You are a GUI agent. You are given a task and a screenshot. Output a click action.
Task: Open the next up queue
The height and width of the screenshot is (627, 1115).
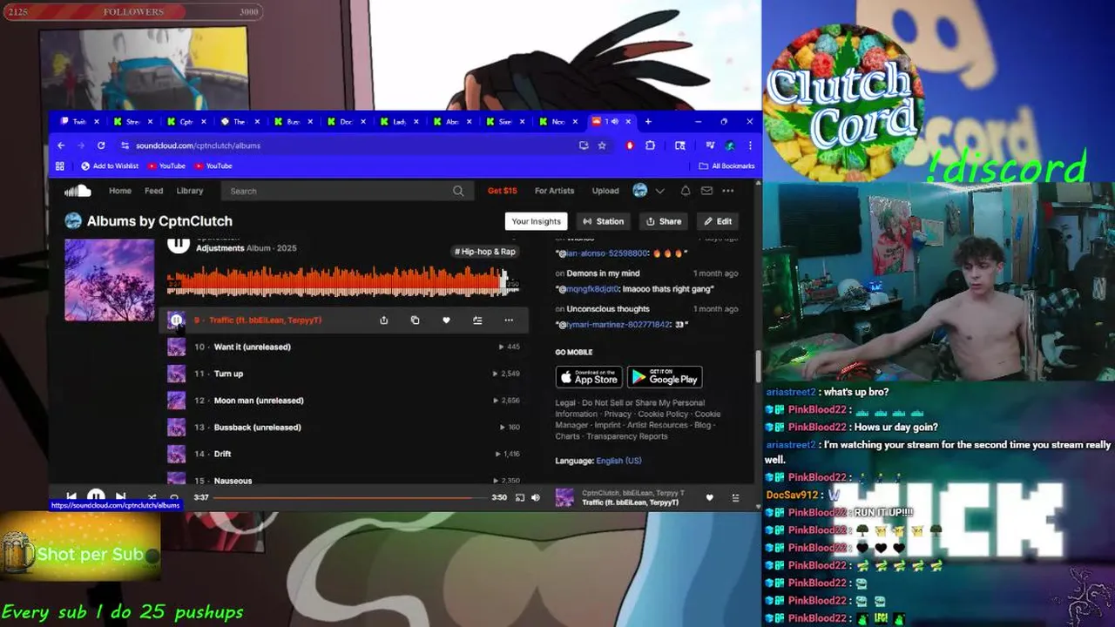(x=735, y=497)
